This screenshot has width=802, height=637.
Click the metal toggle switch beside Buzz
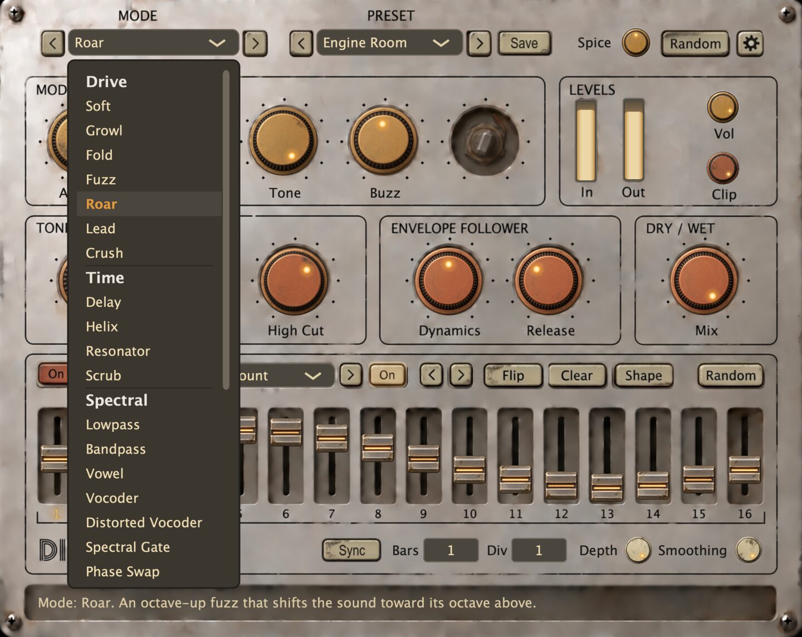pyautogui.click(x=485, y=141)
